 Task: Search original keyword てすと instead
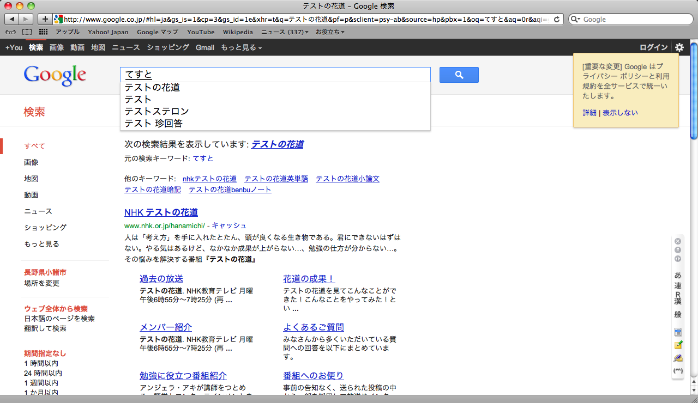(203, 158)
